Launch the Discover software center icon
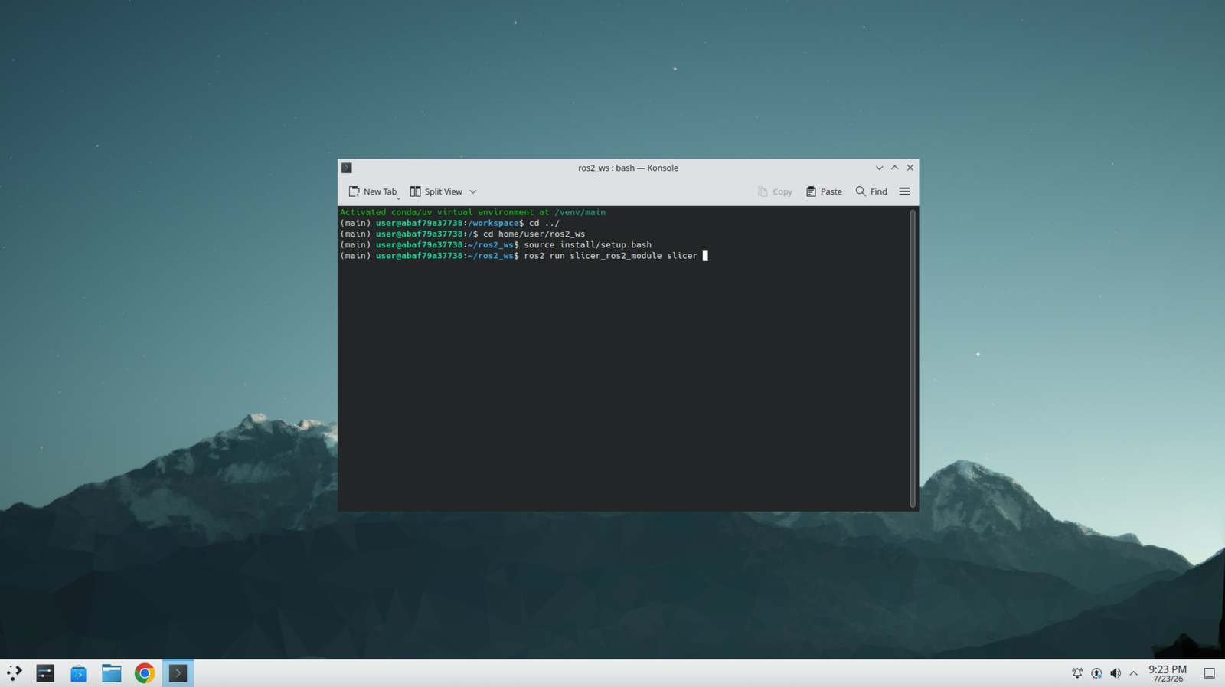1225x687 pixels. 78,673
